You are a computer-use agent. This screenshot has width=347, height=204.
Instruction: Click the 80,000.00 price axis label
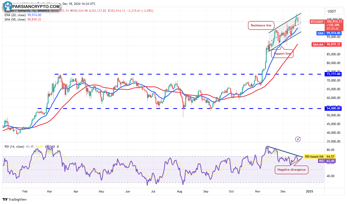pos(333,63)
